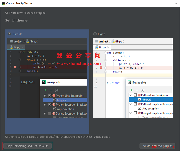This screenshot has height=151, width=180.
Task: Click project folder icon in Darcula preview
Action: coord(11,41)
